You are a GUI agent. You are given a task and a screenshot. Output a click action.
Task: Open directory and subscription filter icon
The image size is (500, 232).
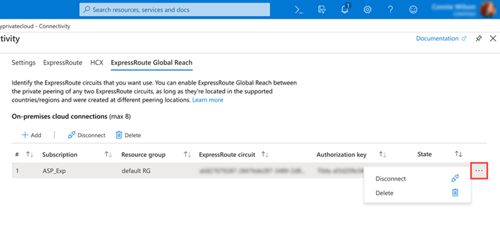click(x=322, y=9)
